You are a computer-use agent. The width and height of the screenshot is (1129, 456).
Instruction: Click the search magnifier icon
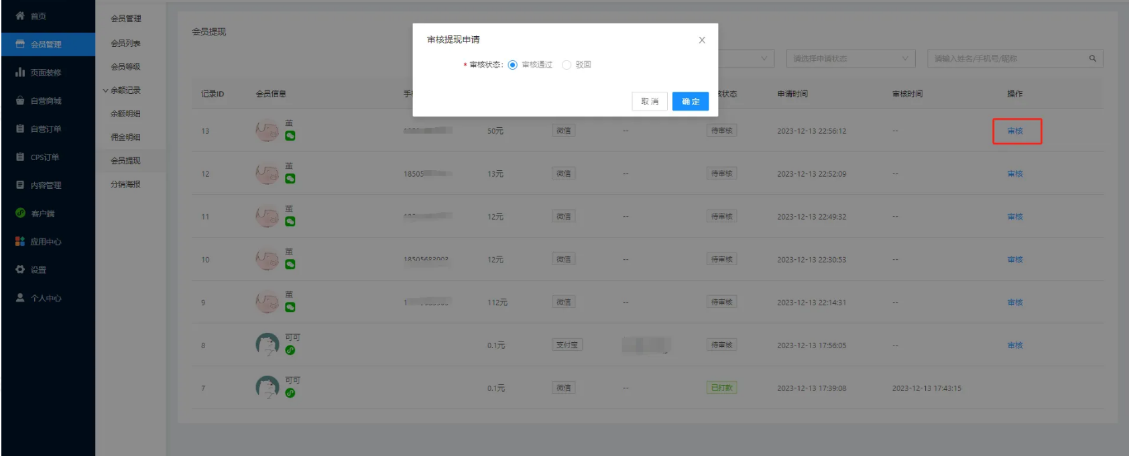[1093, 59]
